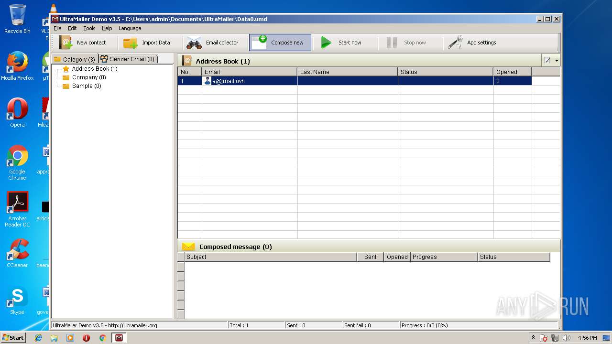The width and height of the screenshot is (612, 344).
Task: Click the Progress column header
Action: [444, 257]
